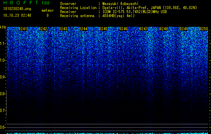This screenshot has height=134, width=211.
Task: Click the 0243 time marker
Action: [63, 29]
